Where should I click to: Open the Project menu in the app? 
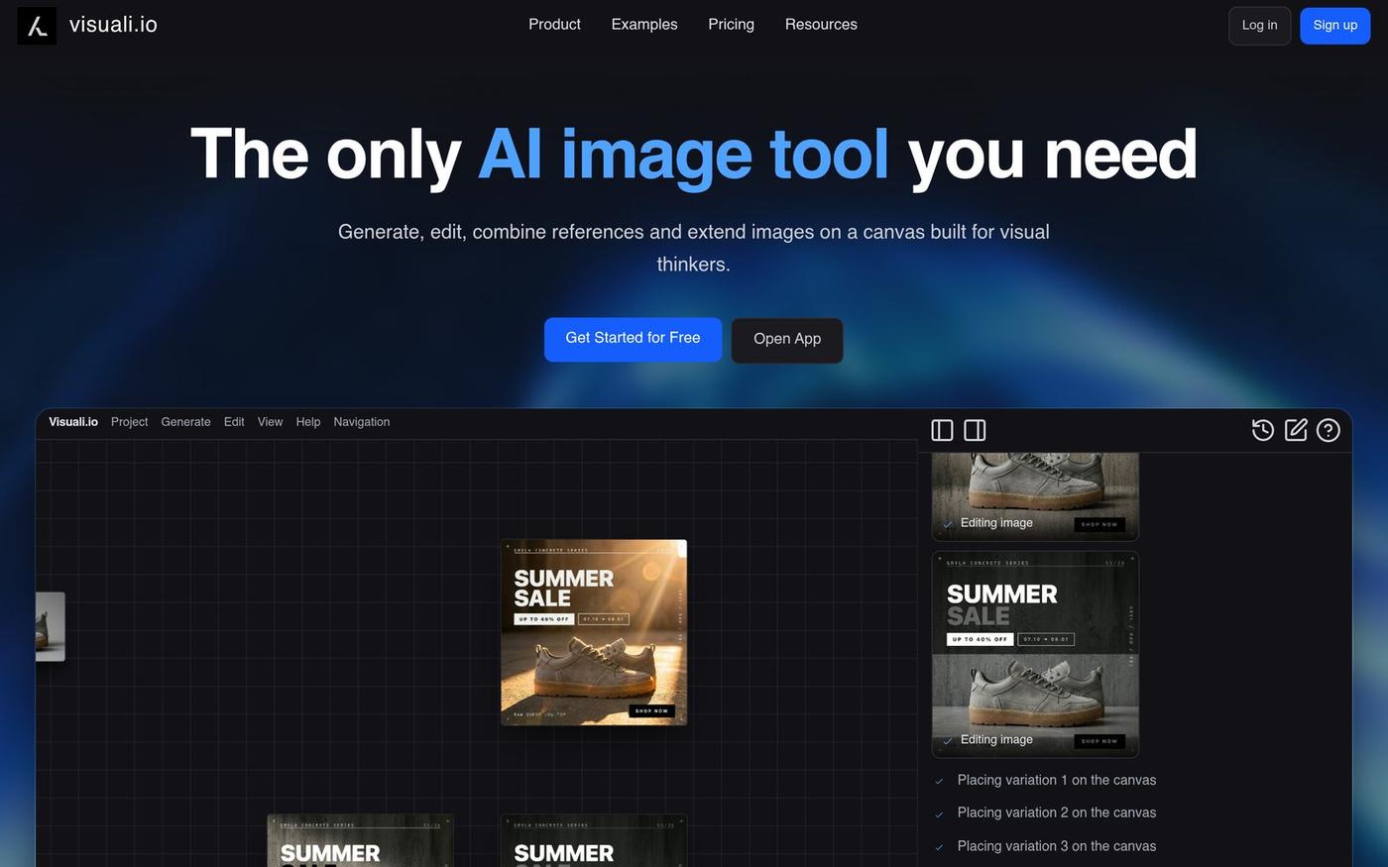129,422
